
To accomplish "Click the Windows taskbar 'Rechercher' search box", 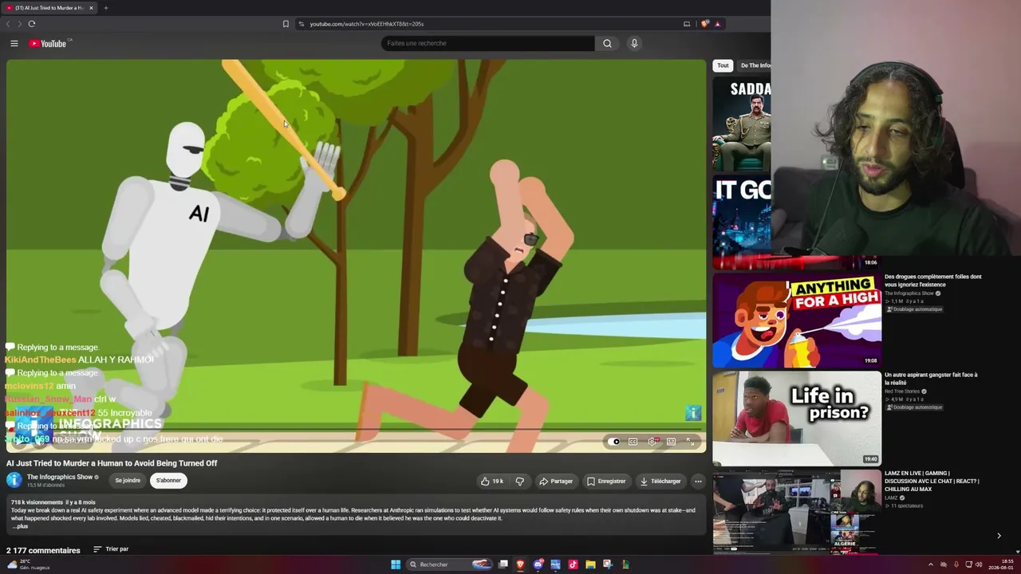I will click(x=450, y=564).
